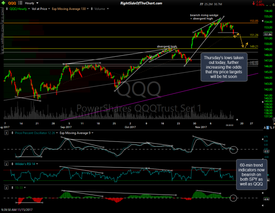Click the -1.47 net change value
The height and width of the screenshot is (213, 275).
pos(259,2)
